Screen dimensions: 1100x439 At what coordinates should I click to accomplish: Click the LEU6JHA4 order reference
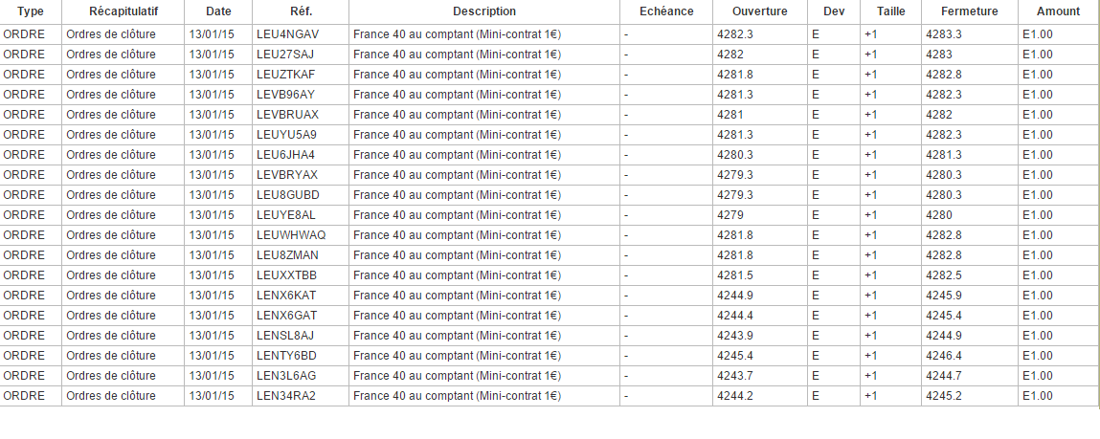(x=285, y=155)
